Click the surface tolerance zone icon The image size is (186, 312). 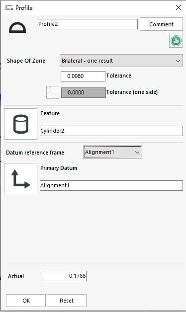(x=53, y=92)
